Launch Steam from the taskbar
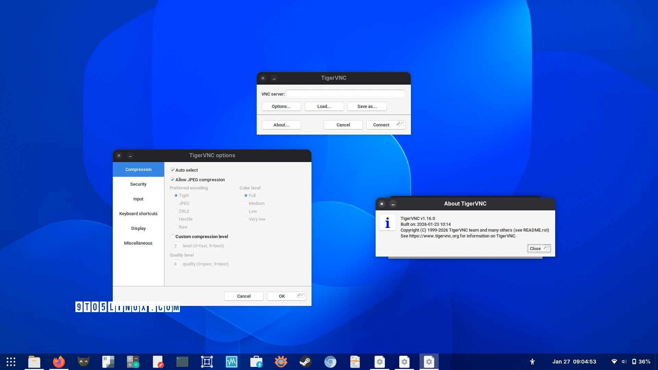The image size is (658, 370). pos(305,362)
